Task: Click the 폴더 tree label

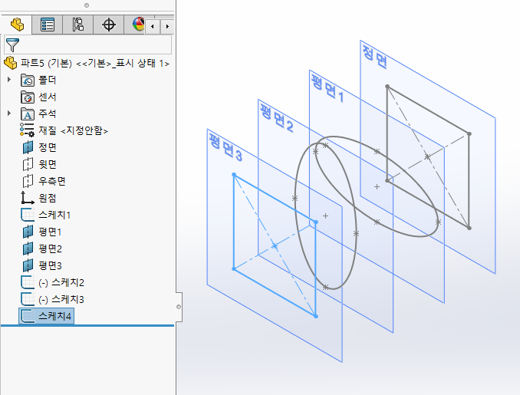Action: [48, 80]
